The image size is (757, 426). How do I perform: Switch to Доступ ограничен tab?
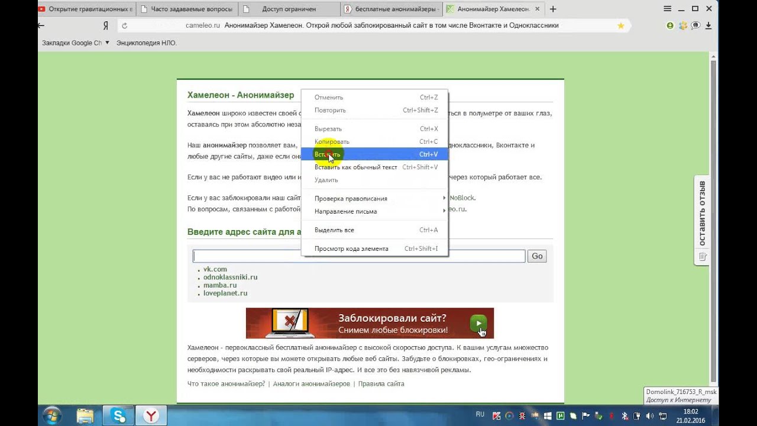coord(289,9)
